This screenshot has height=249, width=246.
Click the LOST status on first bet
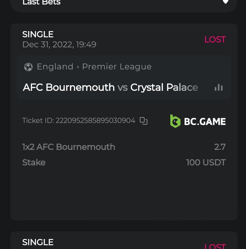[x=215, y=39]
